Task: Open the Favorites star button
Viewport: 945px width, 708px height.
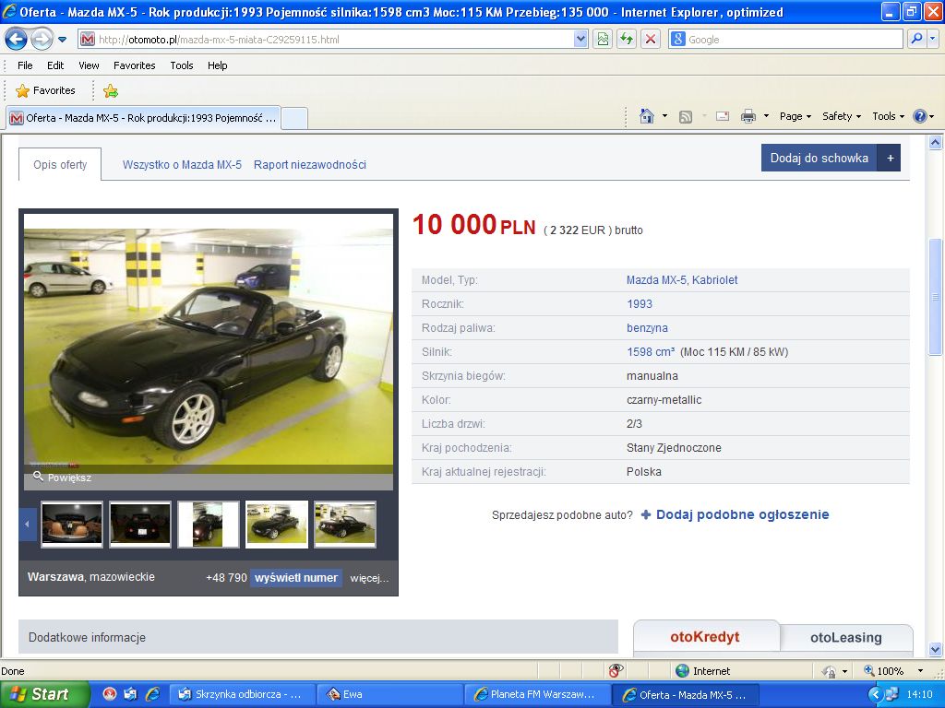Action: pyautogui.click(x=46, y=91)
